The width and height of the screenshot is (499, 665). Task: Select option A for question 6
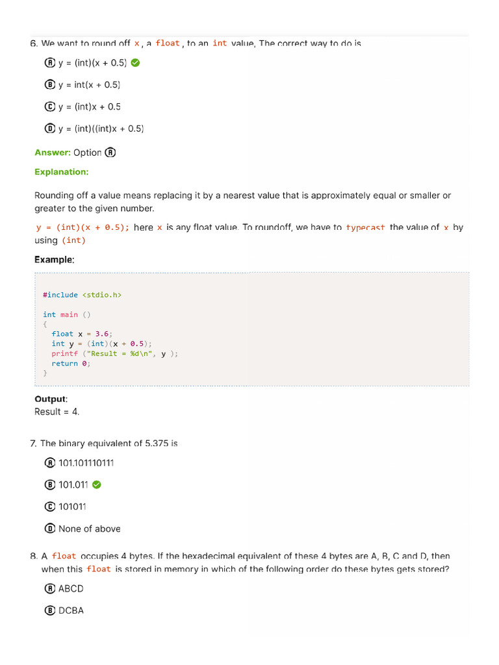50,63
